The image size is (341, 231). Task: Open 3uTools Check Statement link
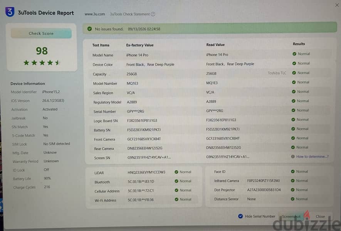(130, 14)
